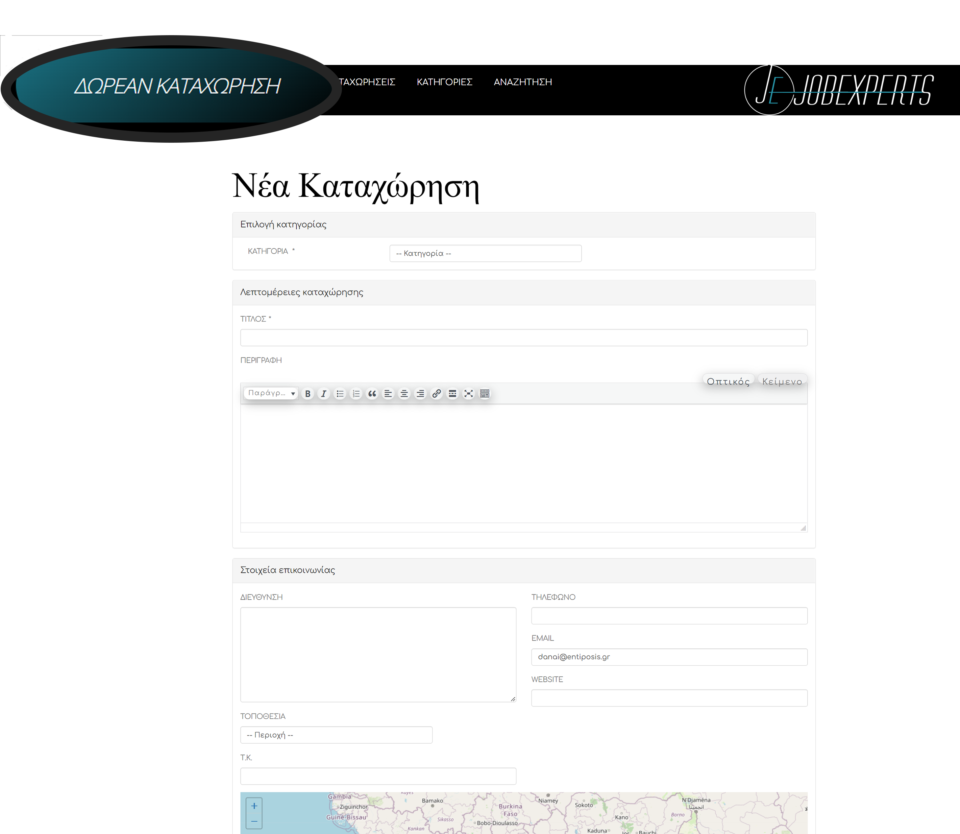Toggle the extra toolbar row

tap(485, 394)
